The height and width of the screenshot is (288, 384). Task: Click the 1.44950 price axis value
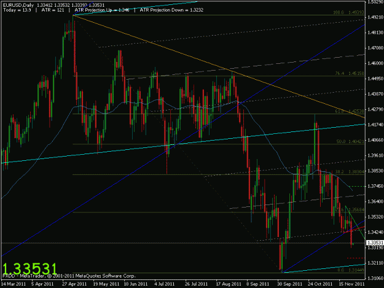(375, 79)
